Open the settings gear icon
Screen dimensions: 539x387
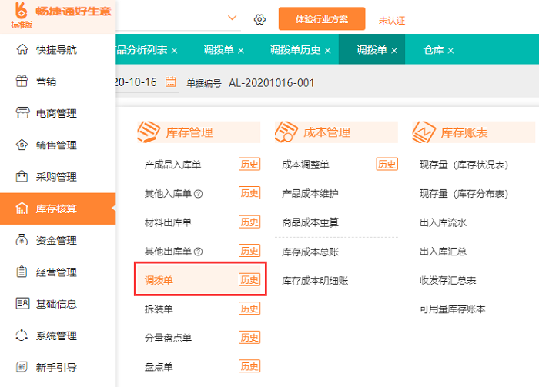coord(259,19)
